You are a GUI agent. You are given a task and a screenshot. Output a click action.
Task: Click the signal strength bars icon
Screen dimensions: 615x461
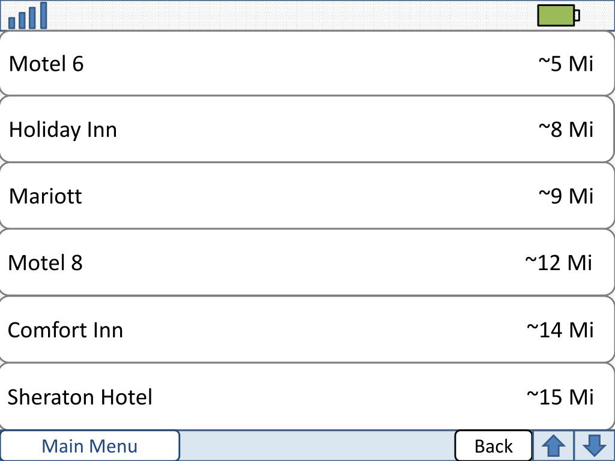[x=28, y=16]
